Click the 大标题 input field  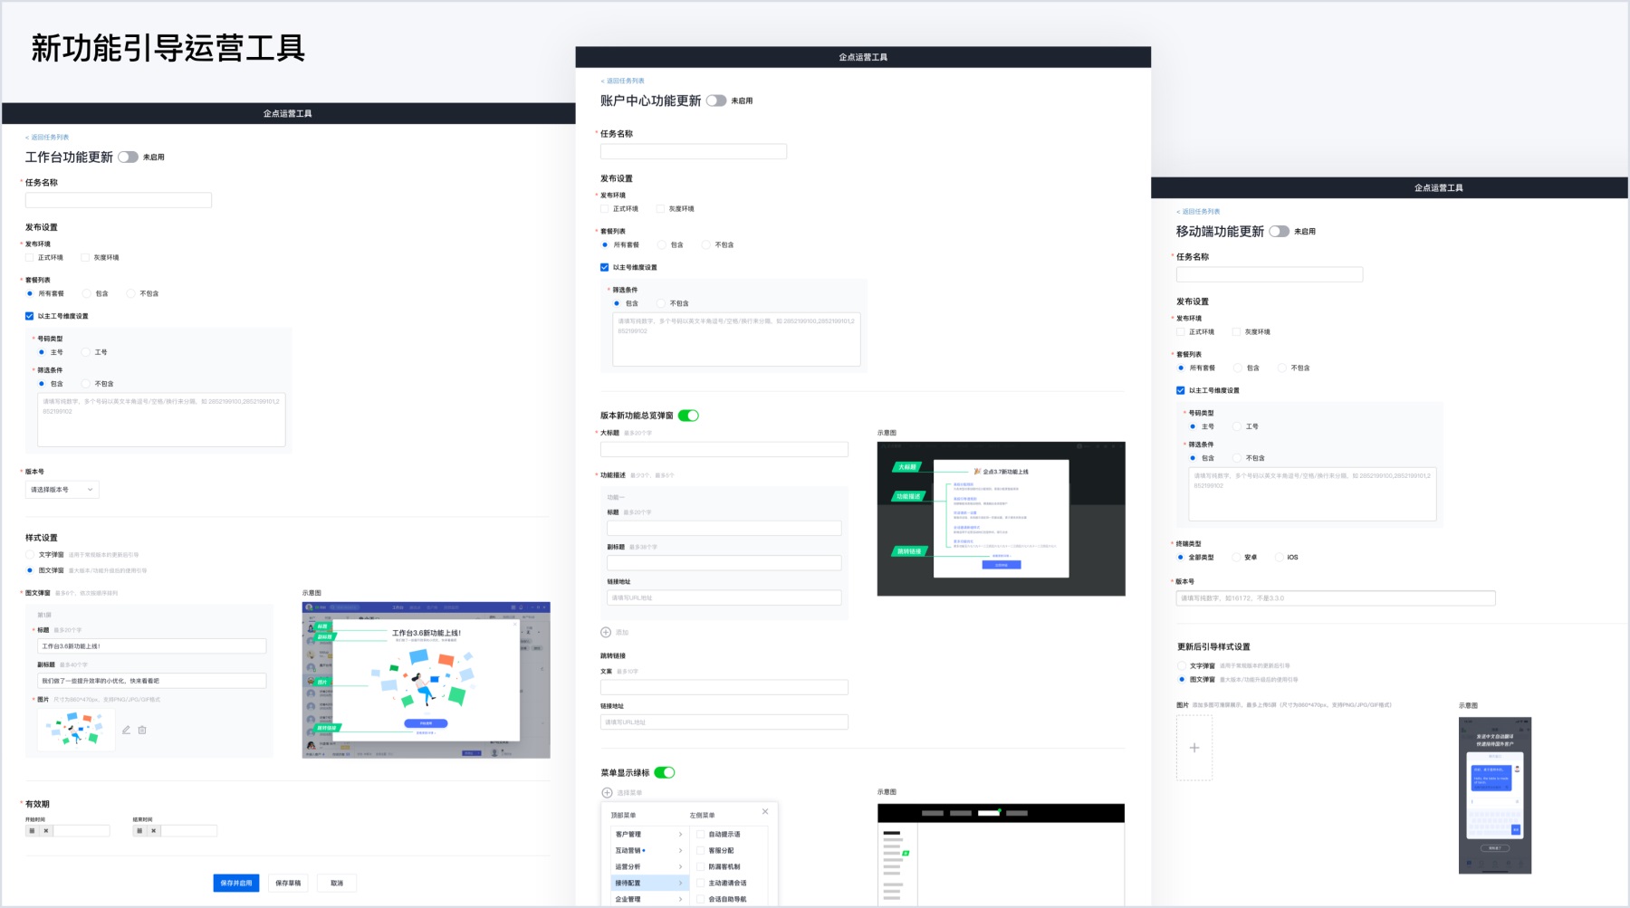click(724, 449)
